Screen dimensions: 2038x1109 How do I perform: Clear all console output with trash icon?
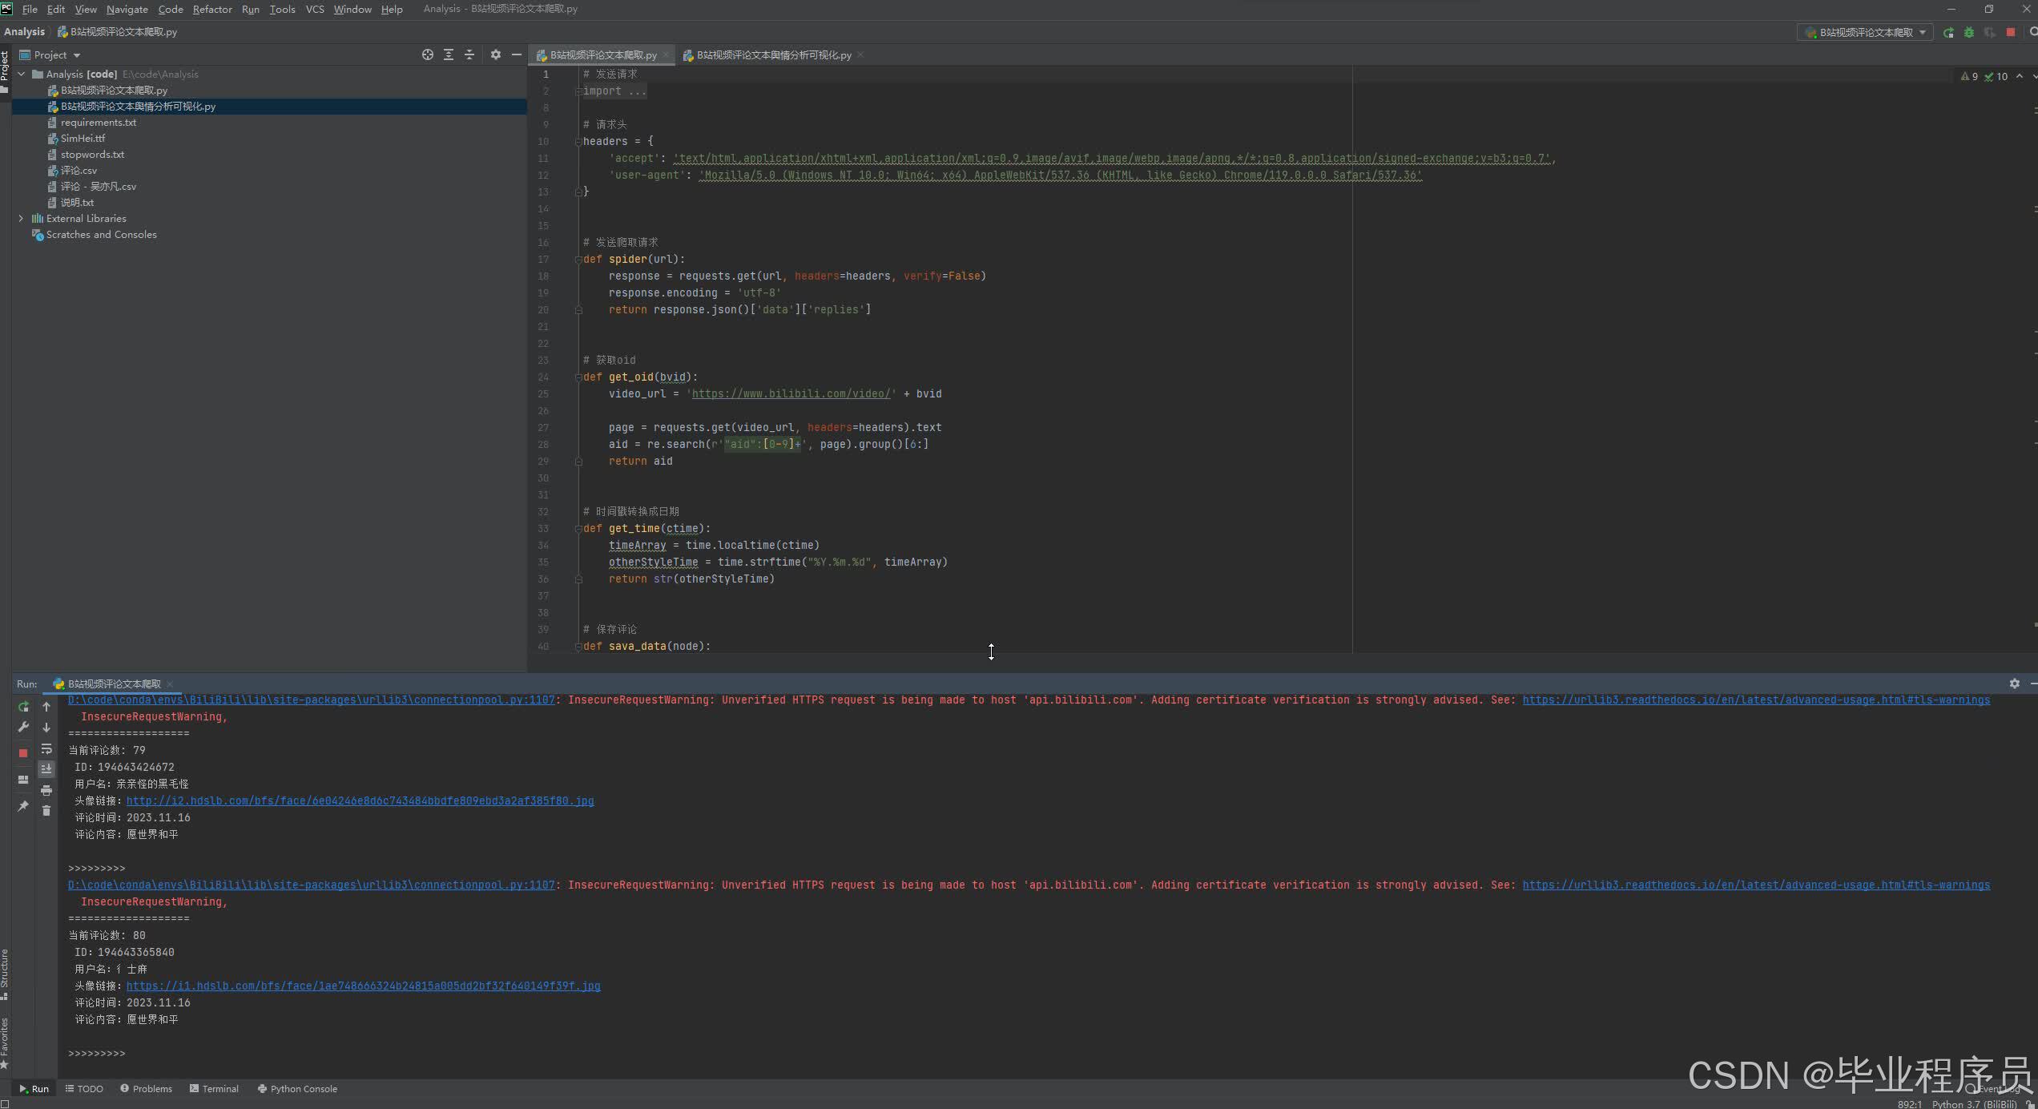tap(46, 811)
